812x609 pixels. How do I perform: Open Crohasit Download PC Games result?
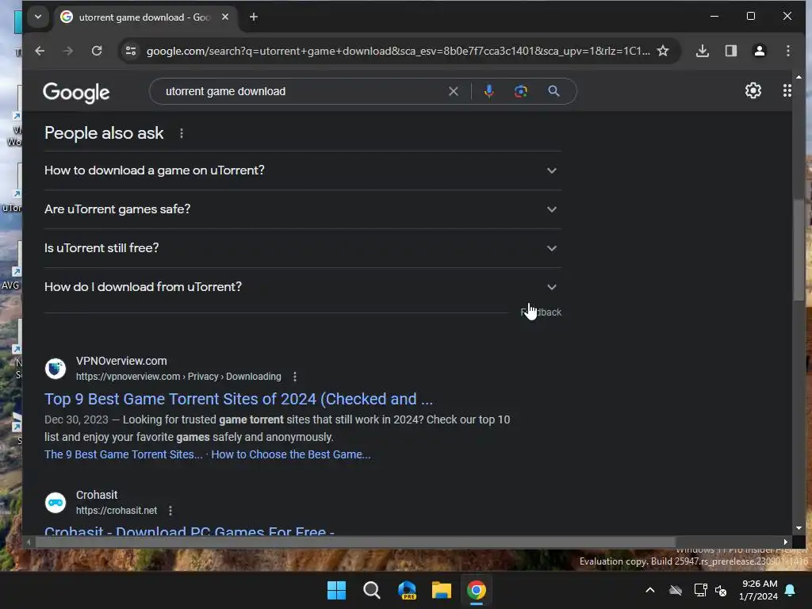pos(190,530)
